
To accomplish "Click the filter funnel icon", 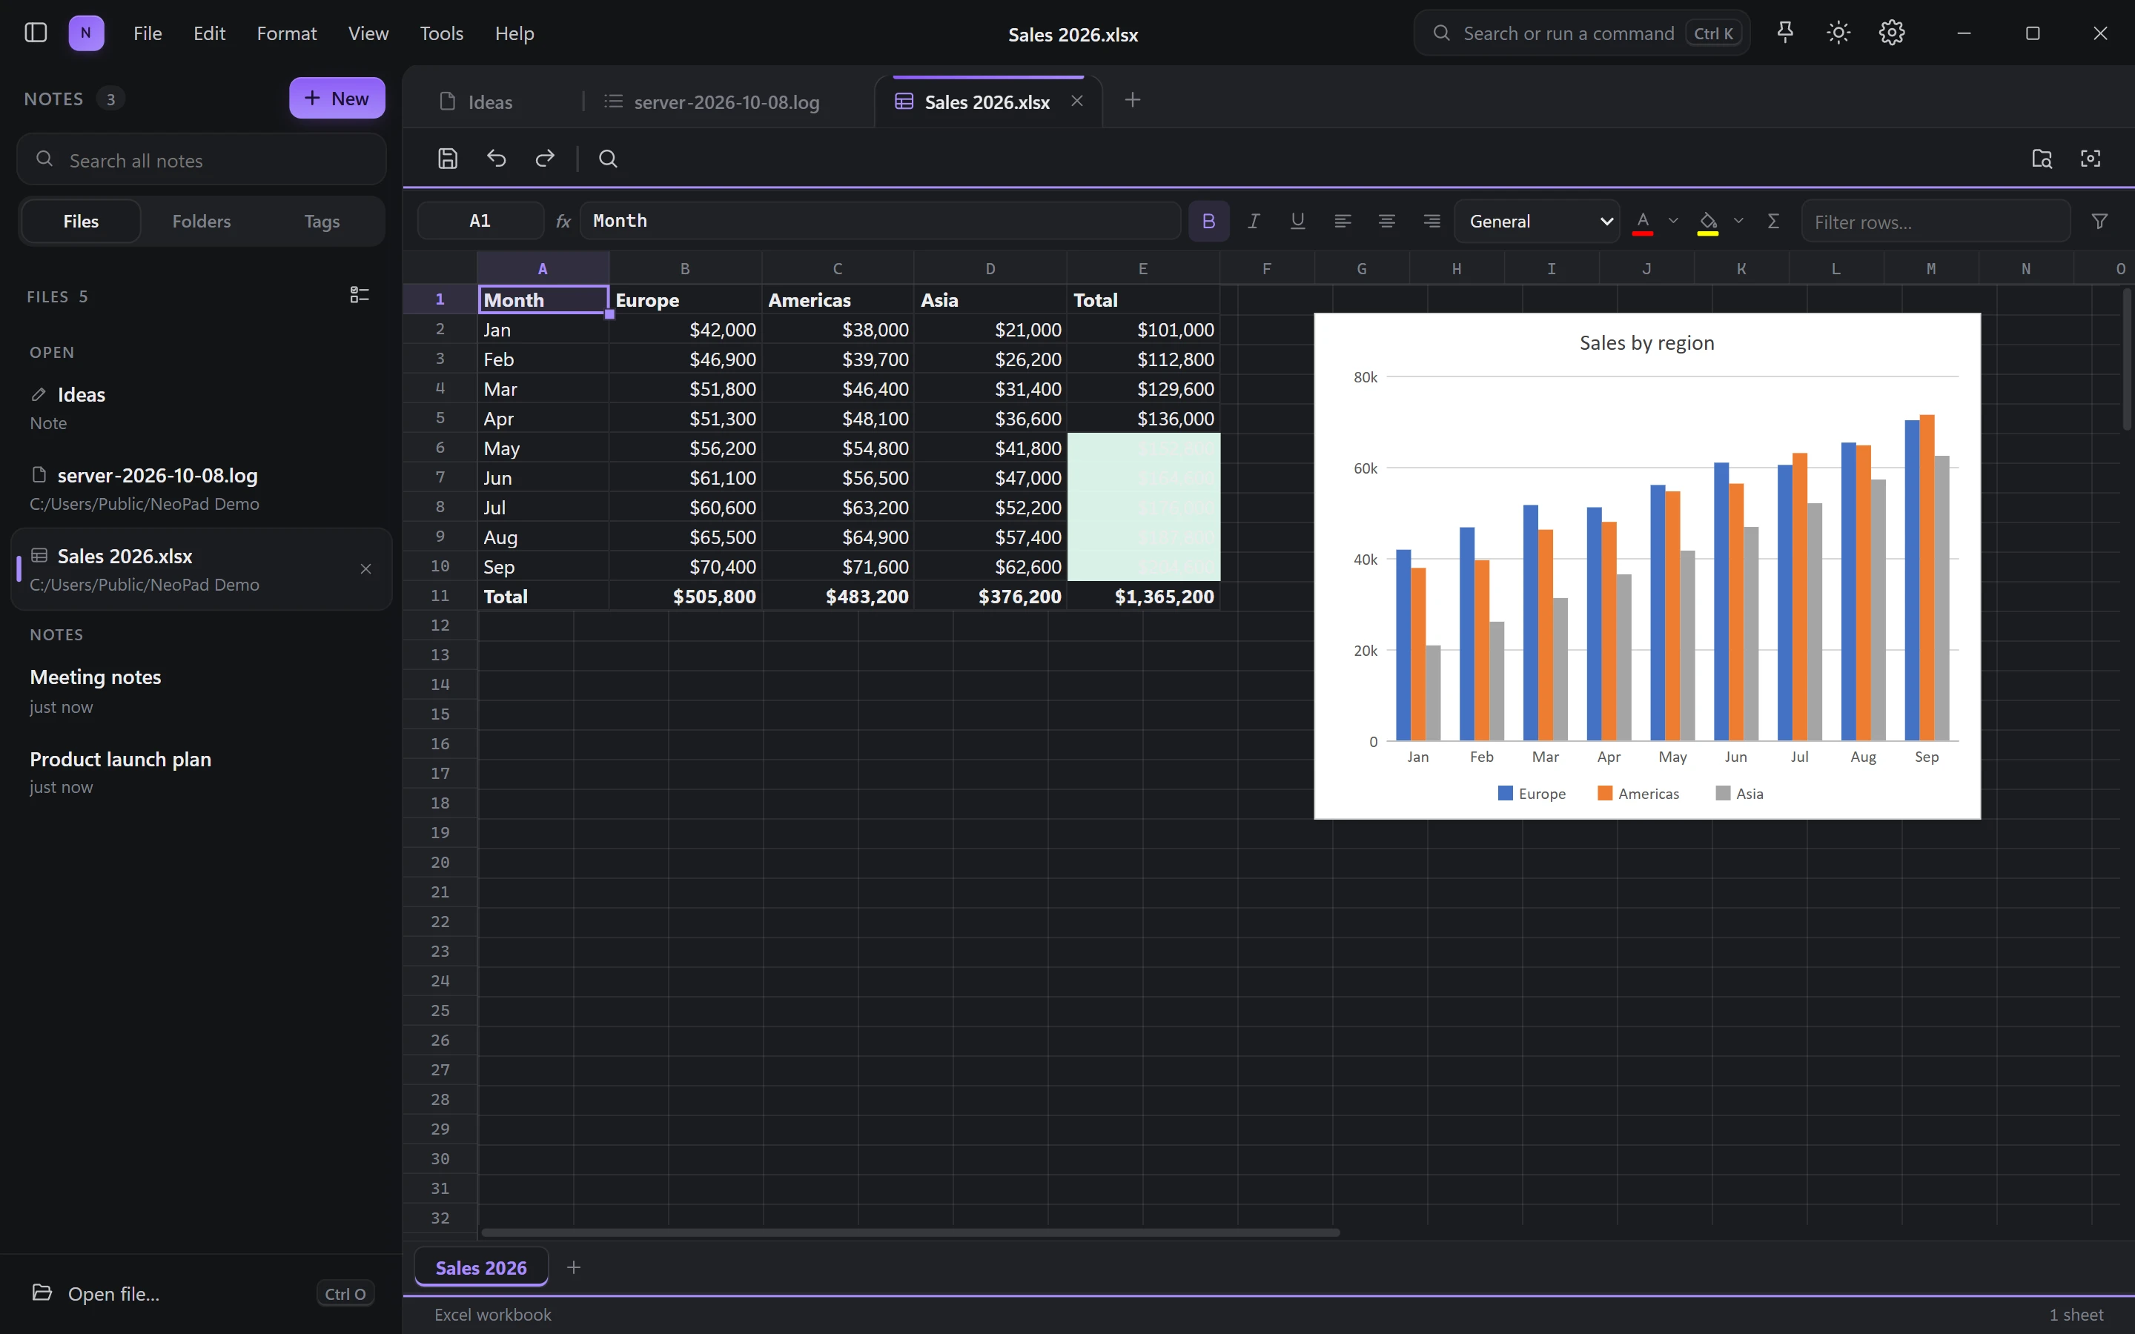I will tap(2099, 221).
